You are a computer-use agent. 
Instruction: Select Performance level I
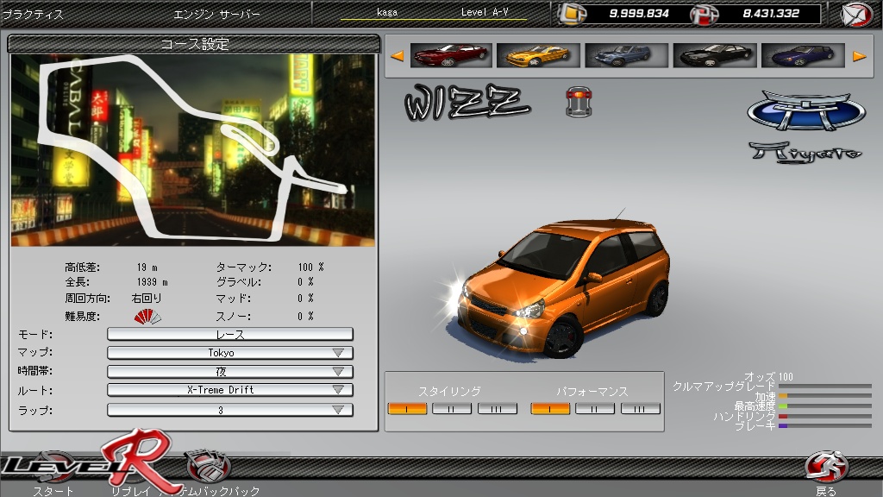(x=550, y=408)
